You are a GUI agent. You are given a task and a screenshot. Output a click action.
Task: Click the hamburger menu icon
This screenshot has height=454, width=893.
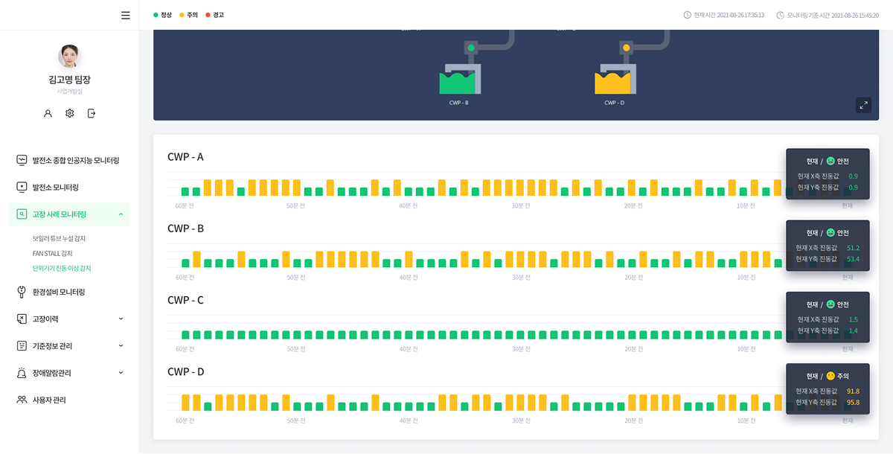125,15
